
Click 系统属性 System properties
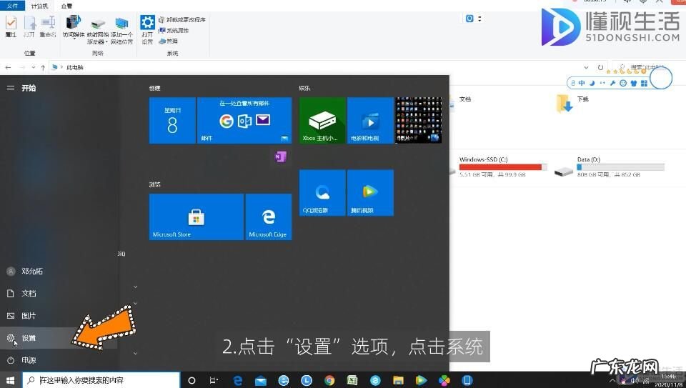pos(174,30)
